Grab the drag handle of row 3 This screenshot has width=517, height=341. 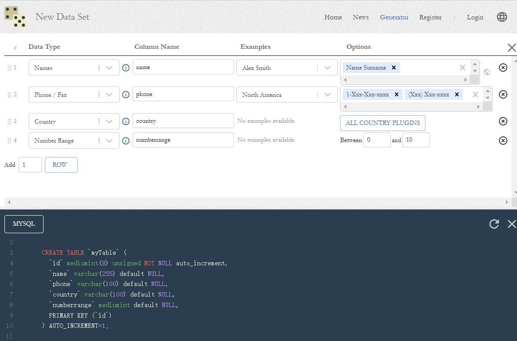click(x=9, y=121)
